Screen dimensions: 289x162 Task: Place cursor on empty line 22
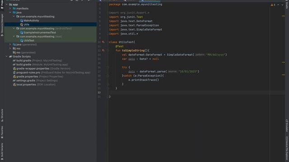pos(196,93)
